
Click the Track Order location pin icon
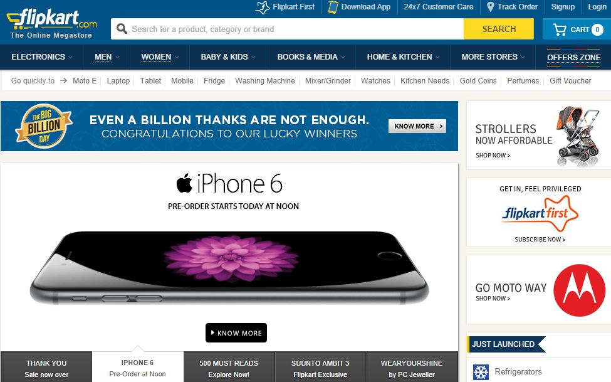491,7
